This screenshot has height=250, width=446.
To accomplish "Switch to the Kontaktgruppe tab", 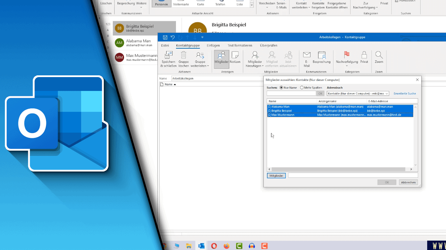I will 188,45.
